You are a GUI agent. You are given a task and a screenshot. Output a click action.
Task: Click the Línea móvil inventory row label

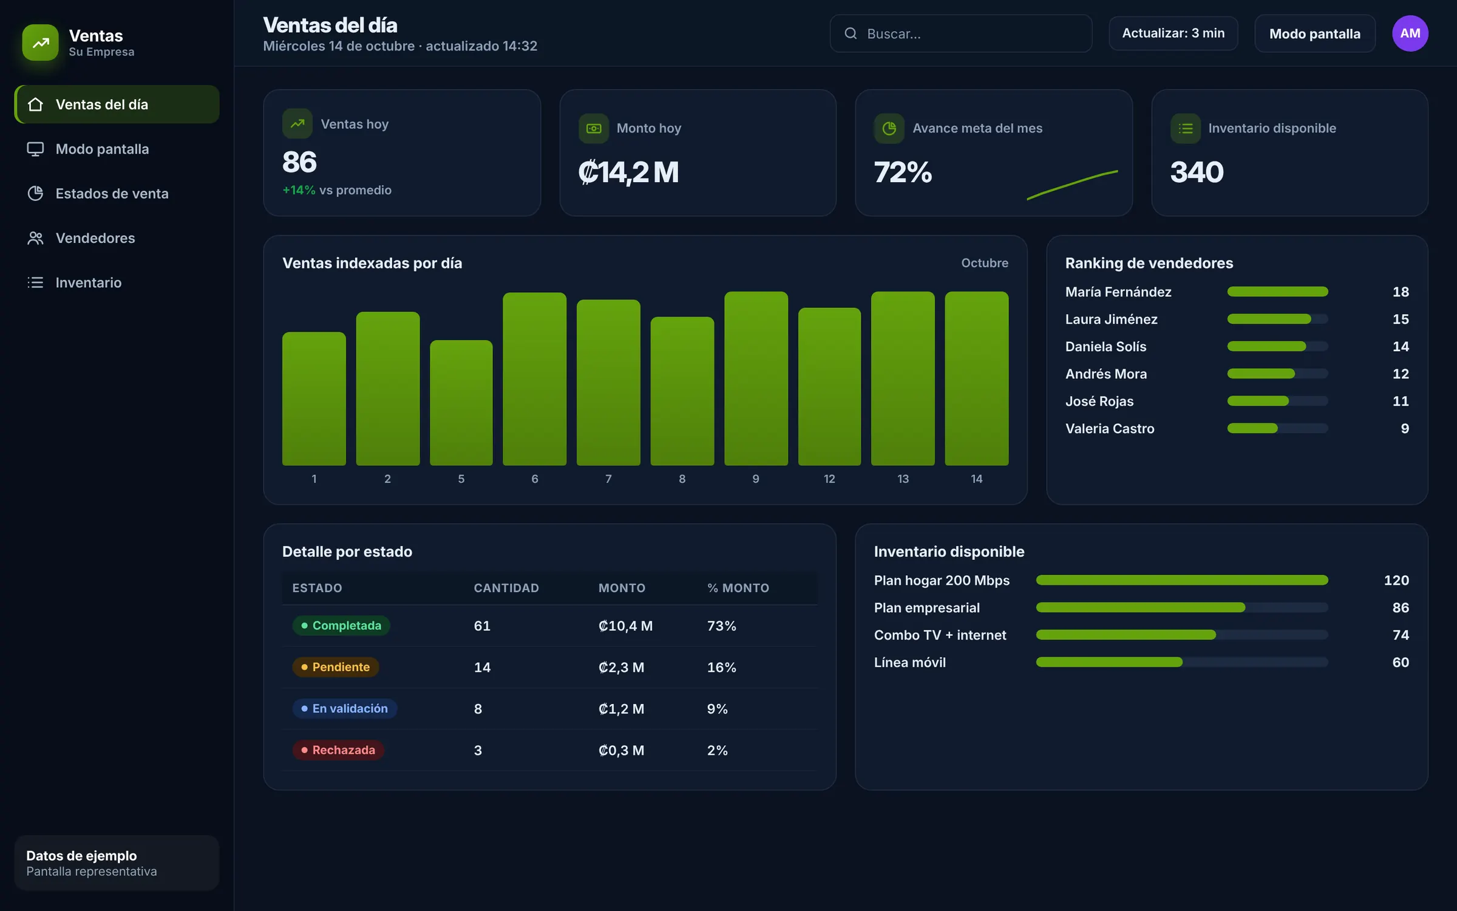click(909, 662)
